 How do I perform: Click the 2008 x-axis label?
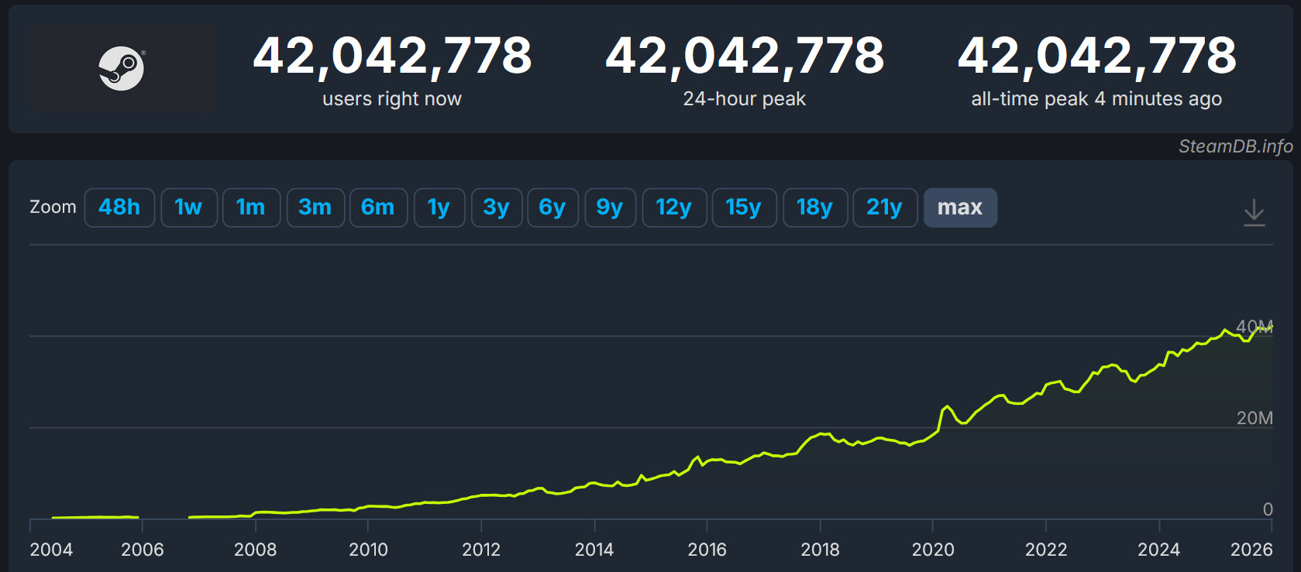pyautogui.click(x=256, y=550)
